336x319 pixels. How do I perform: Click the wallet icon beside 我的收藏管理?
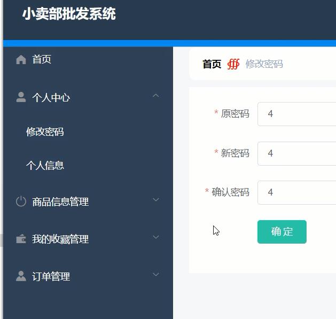pos(21,239)
